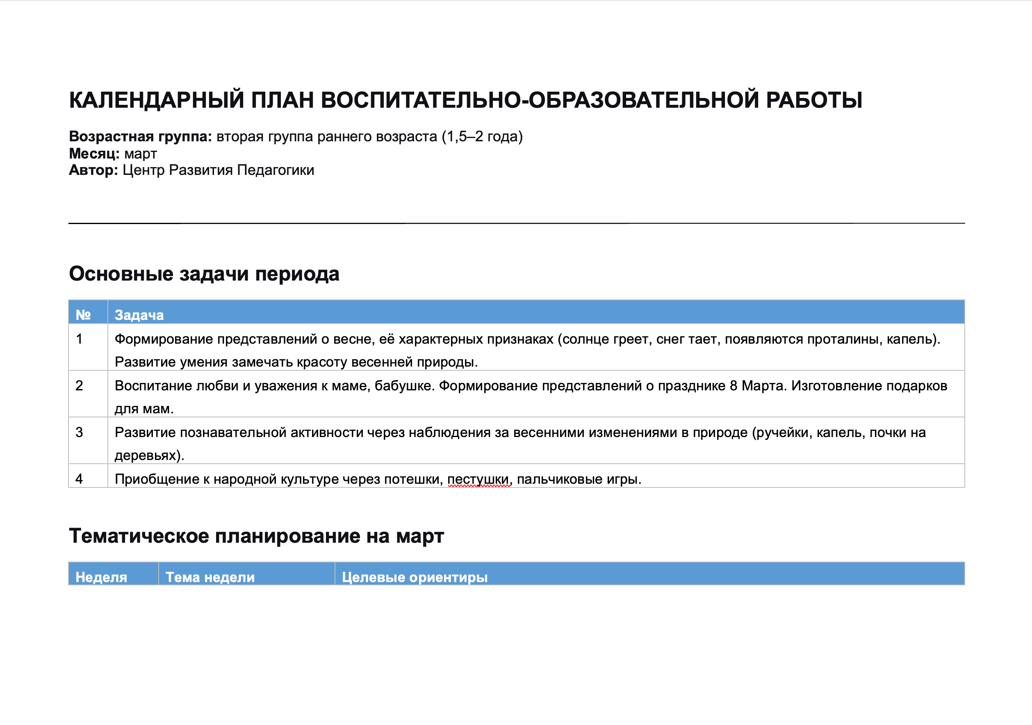1032x725 pixels.
Task: Click the label 'Возрастная группа:'
Action: (140, 136)
